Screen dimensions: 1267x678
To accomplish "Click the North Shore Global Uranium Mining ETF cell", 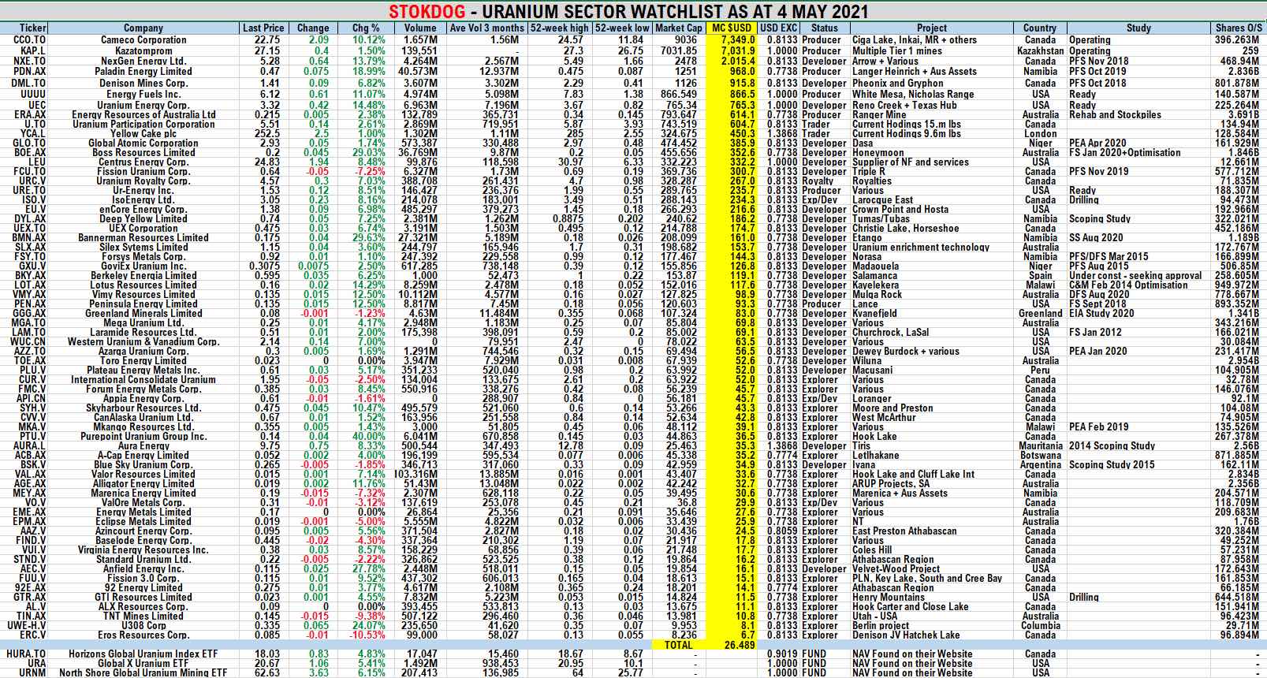I will coord(143,672).
